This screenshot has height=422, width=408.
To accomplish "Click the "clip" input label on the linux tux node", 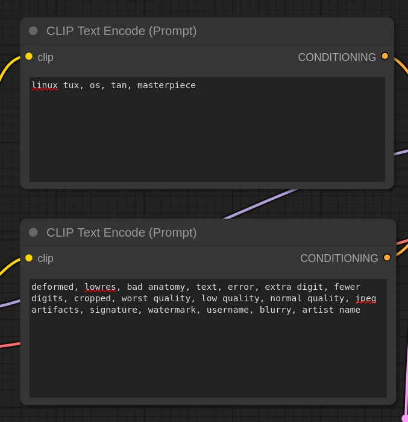I will click(45, 57).
